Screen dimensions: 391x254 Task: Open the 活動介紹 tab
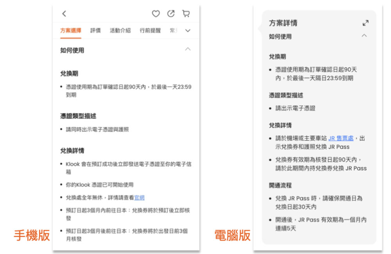(120, 30)
